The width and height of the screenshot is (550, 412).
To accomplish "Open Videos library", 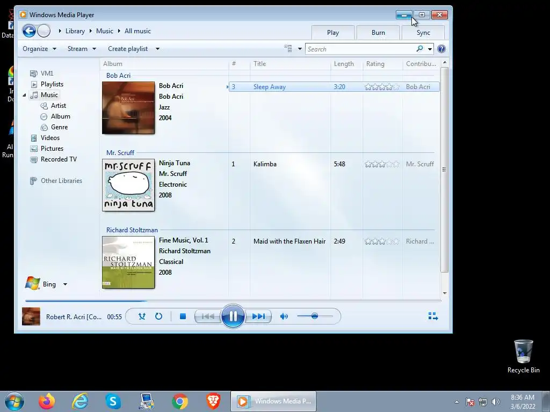I will 45,138.
